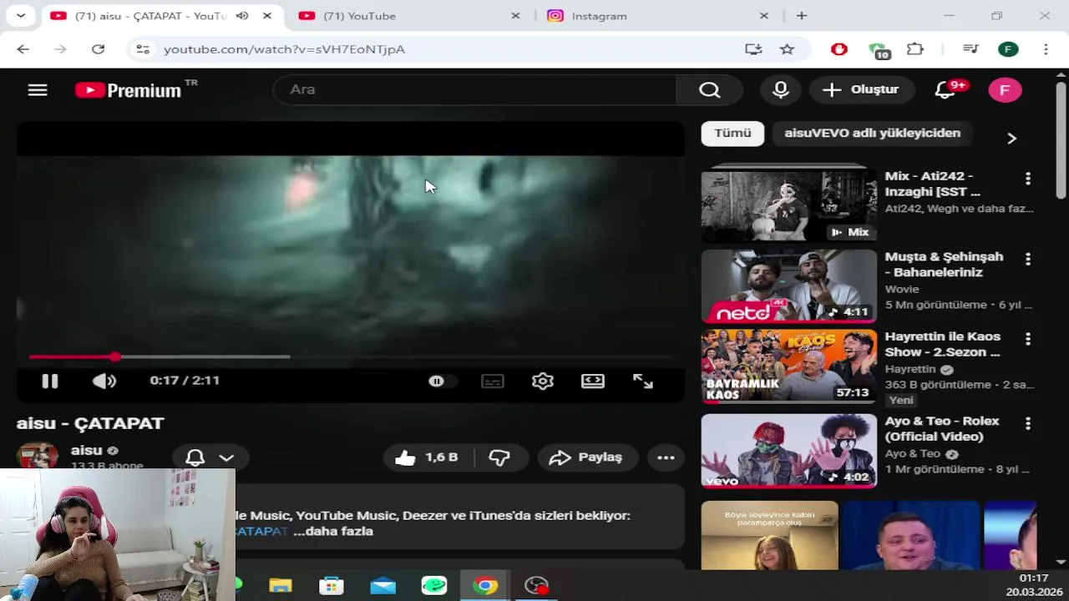The width and height of the screenshot is (1069, 601).
Task: Open Hayrettin ile Kaos Show title
Action: pos(942,344)
